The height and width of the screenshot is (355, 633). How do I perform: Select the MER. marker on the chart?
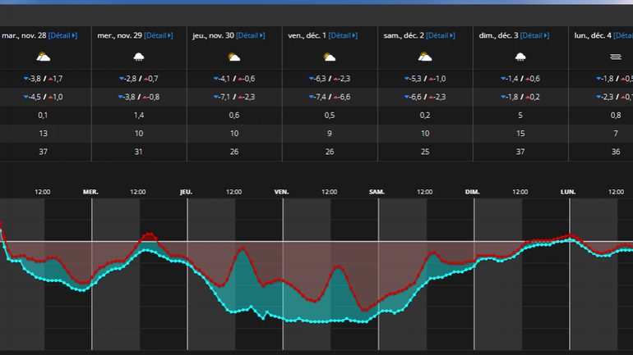[x=91, y=192]
